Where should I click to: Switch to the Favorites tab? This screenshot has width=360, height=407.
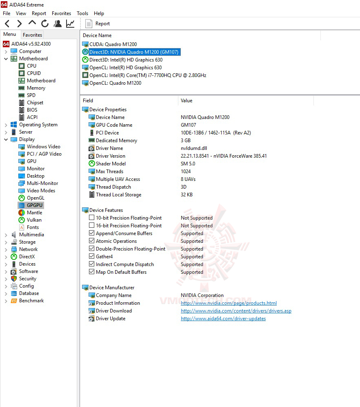(32, 35)
